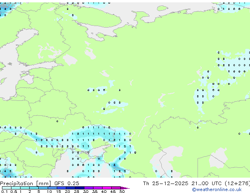250x193 pixels.
Task: Select the legend swatch between 45 and 50
Action: pyautogui.click(x=116, y=188)
